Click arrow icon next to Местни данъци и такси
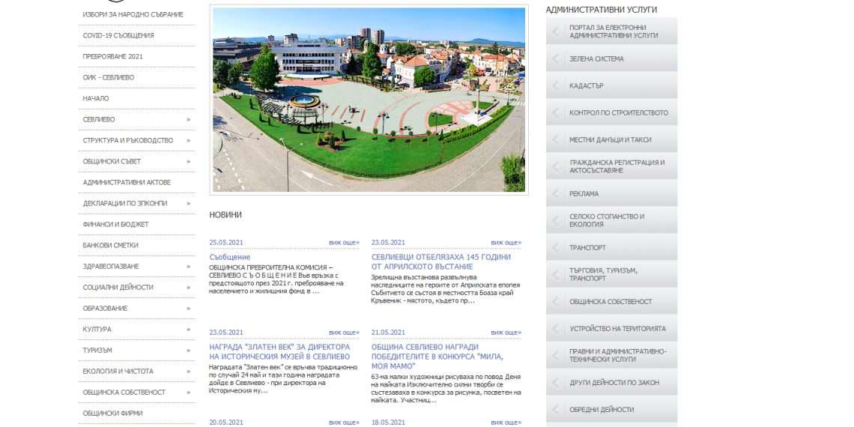 pyautogui.click(x=556, y=140)
